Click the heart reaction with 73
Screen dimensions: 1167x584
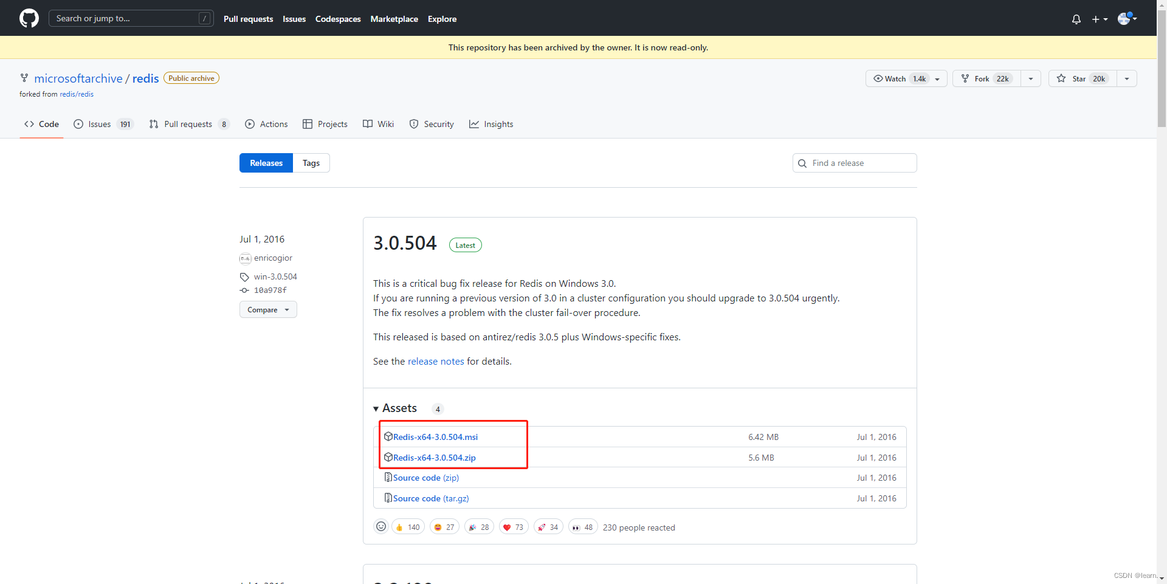tap(513, 527)
